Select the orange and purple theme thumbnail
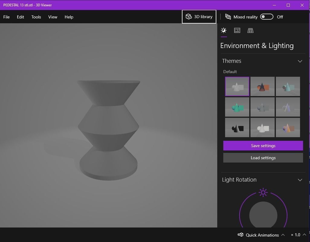Screen dimensions: 310x242 point(288,127)
